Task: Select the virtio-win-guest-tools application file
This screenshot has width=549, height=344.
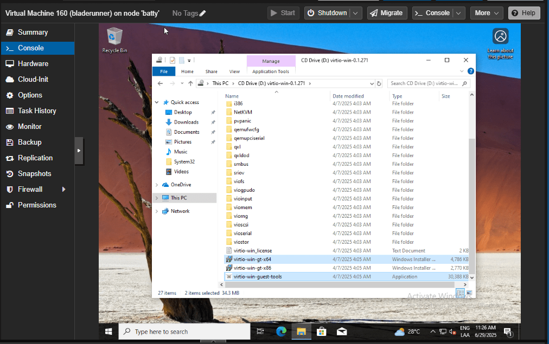Action: [x=258, y=277]
